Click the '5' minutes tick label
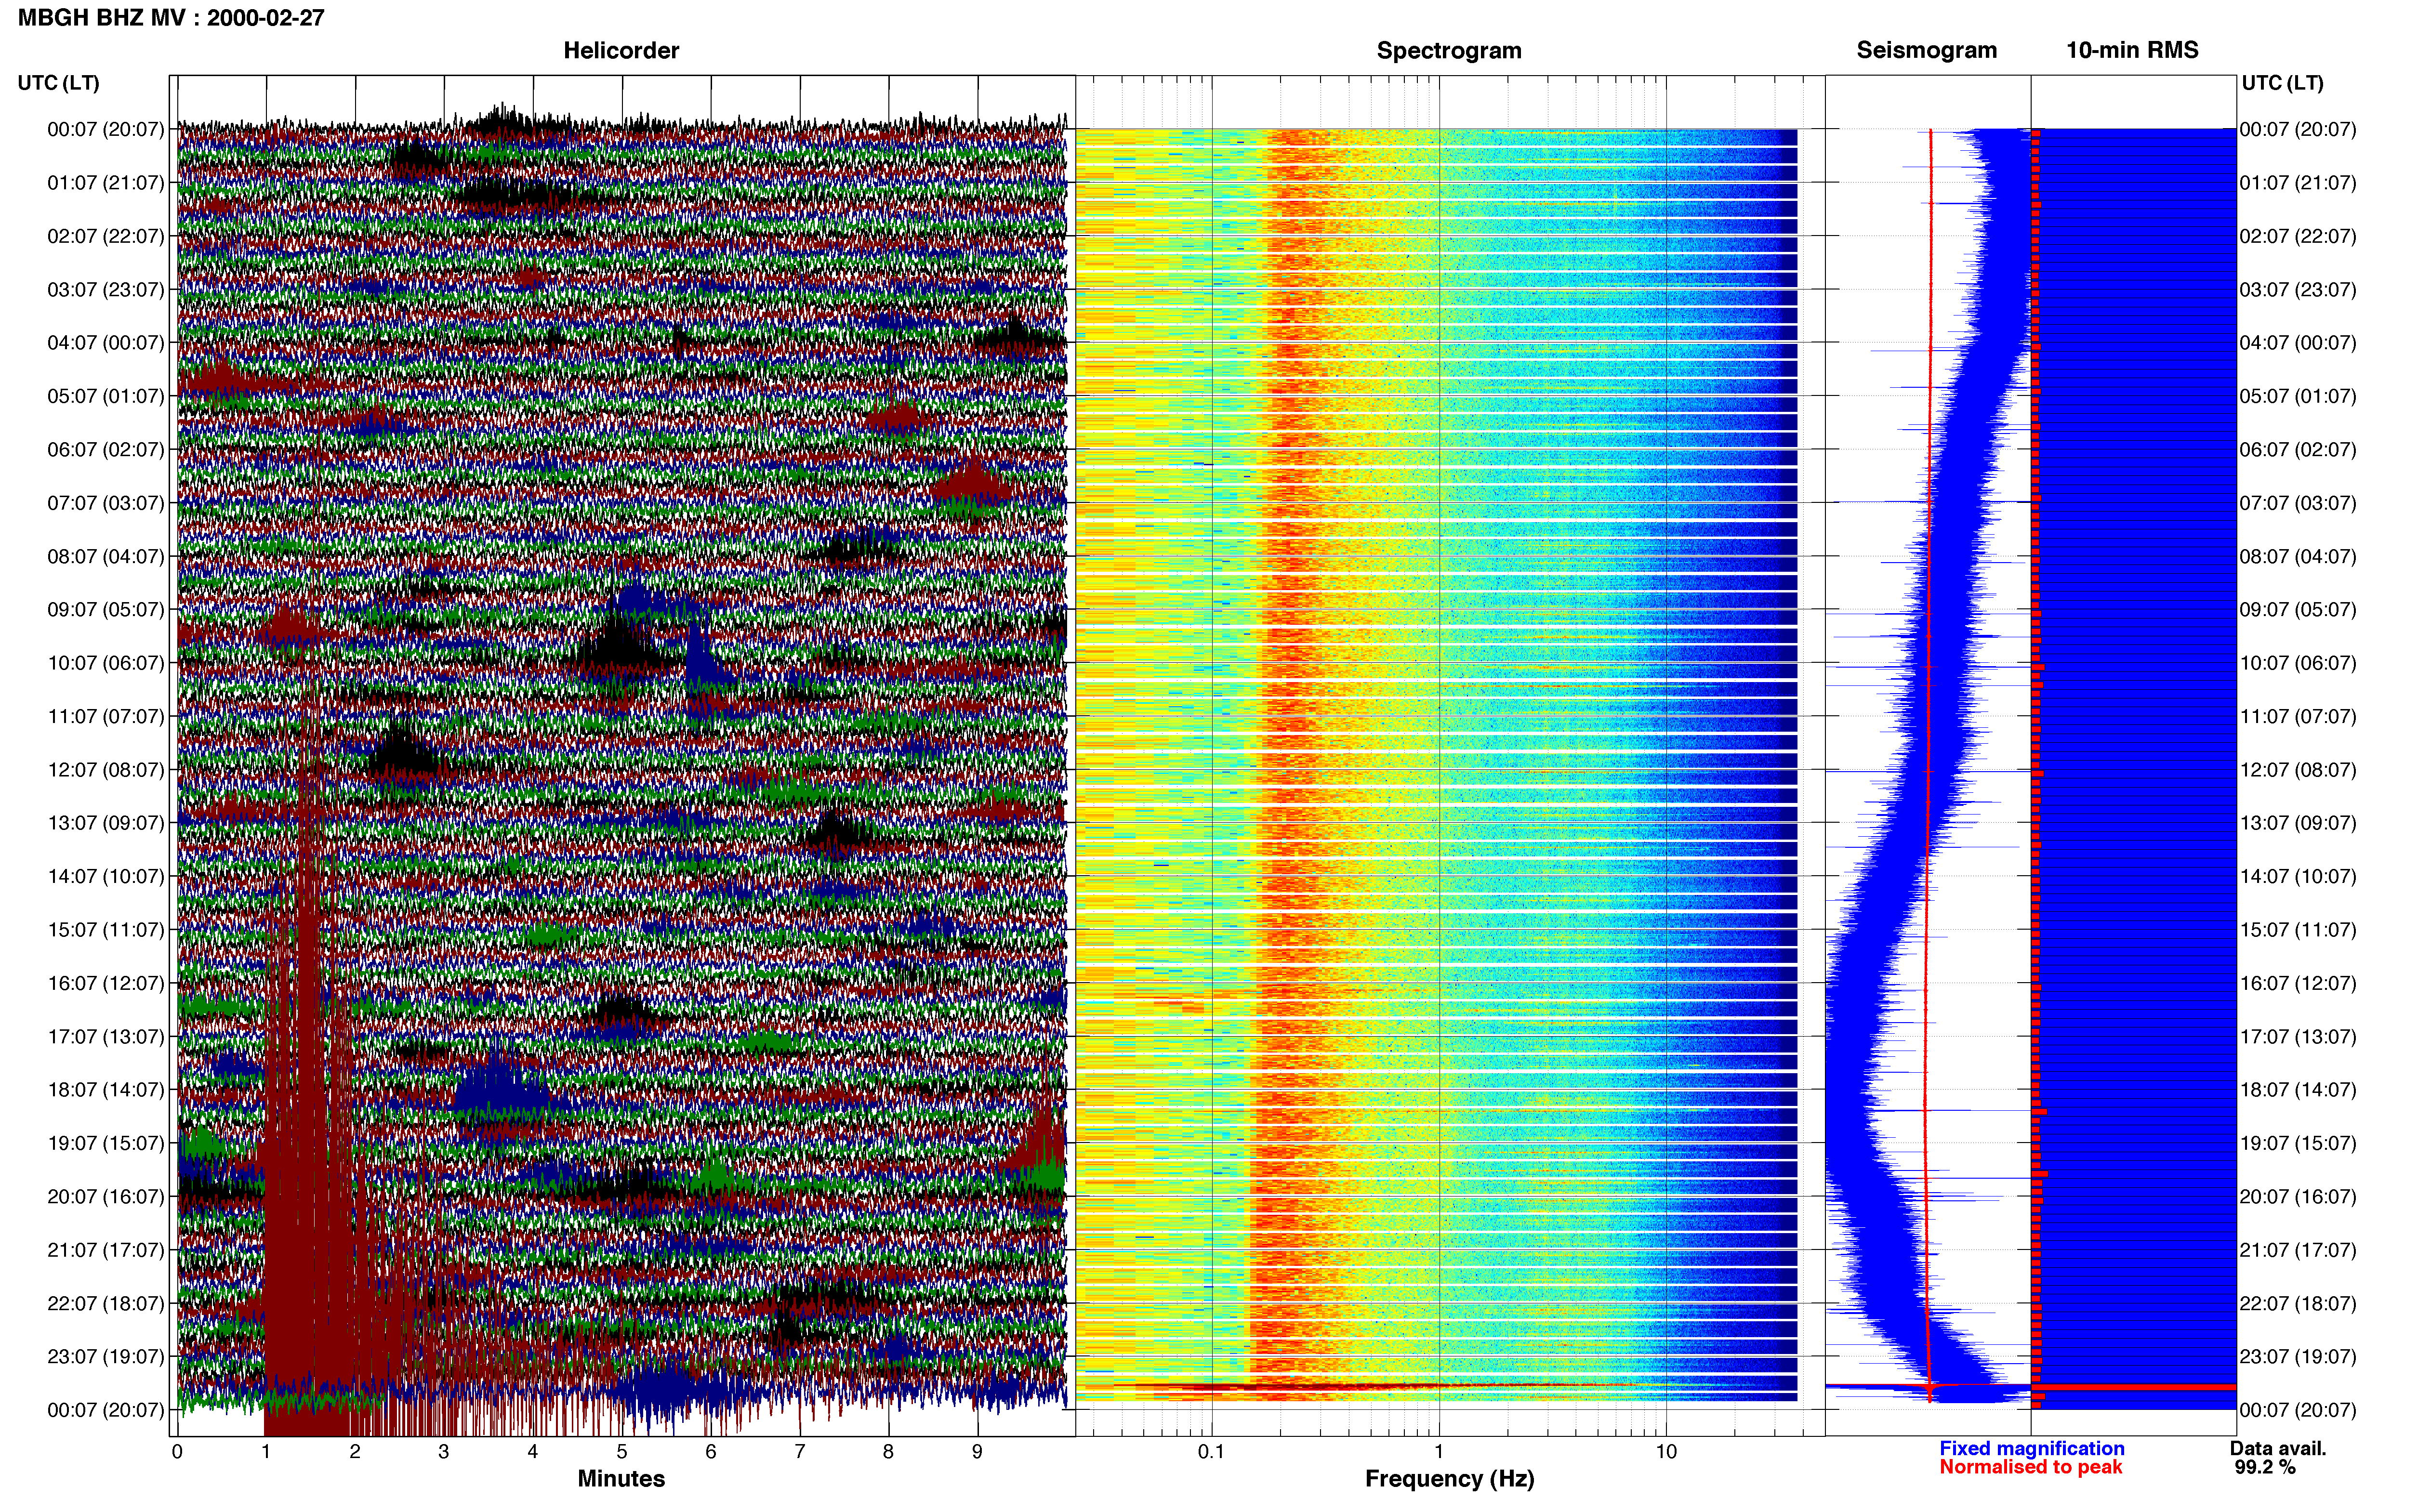 point(622,1452)
